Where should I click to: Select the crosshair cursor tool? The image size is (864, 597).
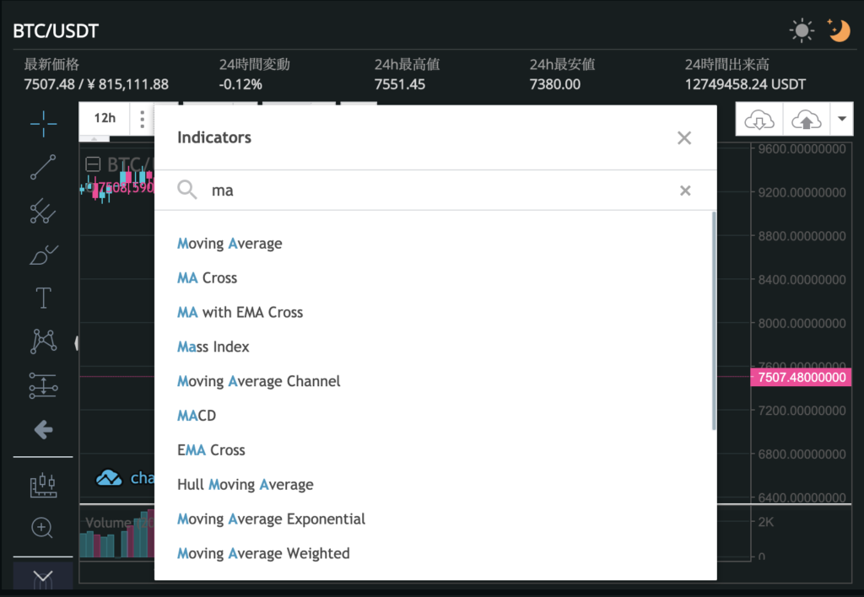[43, 123]
